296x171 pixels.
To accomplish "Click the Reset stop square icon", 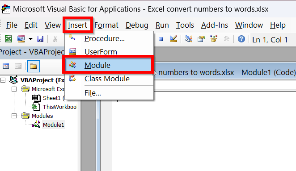I will (x=161, y=39).
